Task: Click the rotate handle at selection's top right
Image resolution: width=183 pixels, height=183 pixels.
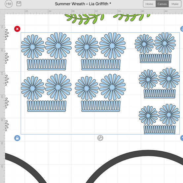Action: click(x=182, y=29)
